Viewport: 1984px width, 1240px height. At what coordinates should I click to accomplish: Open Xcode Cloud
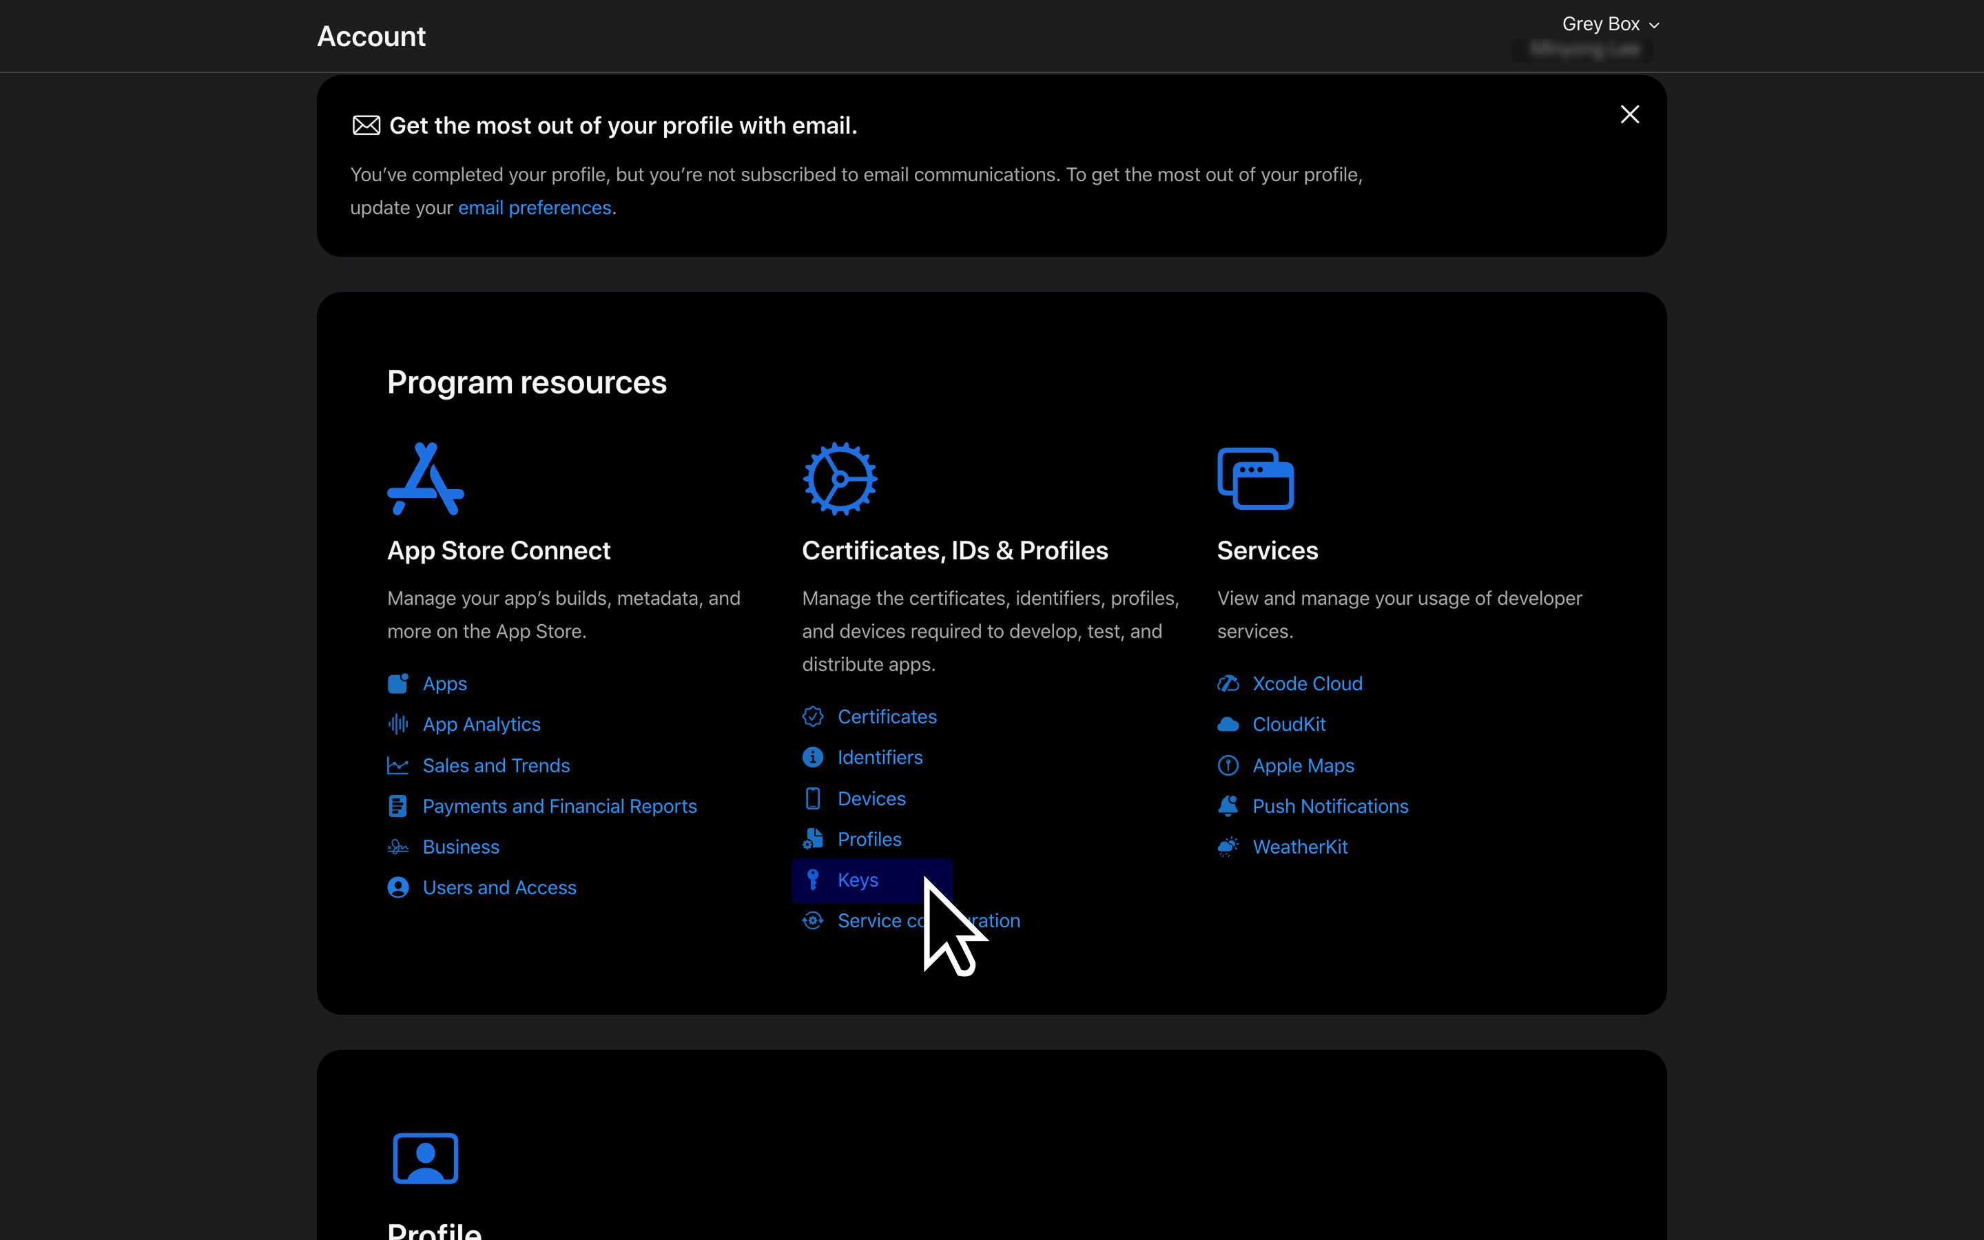[x=1307, y=682]
